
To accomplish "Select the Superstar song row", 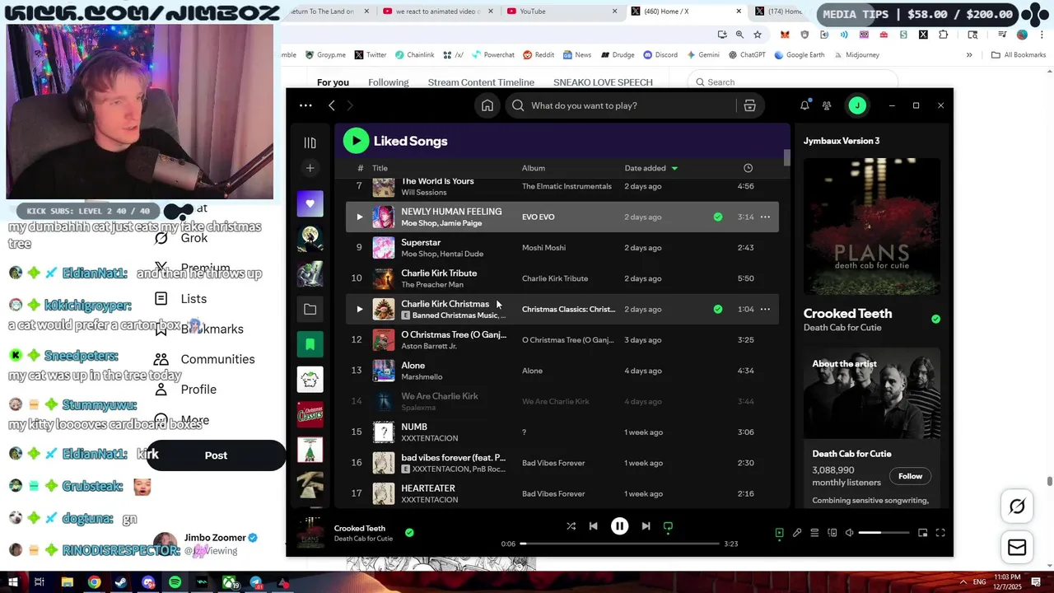I will [562, 248].
